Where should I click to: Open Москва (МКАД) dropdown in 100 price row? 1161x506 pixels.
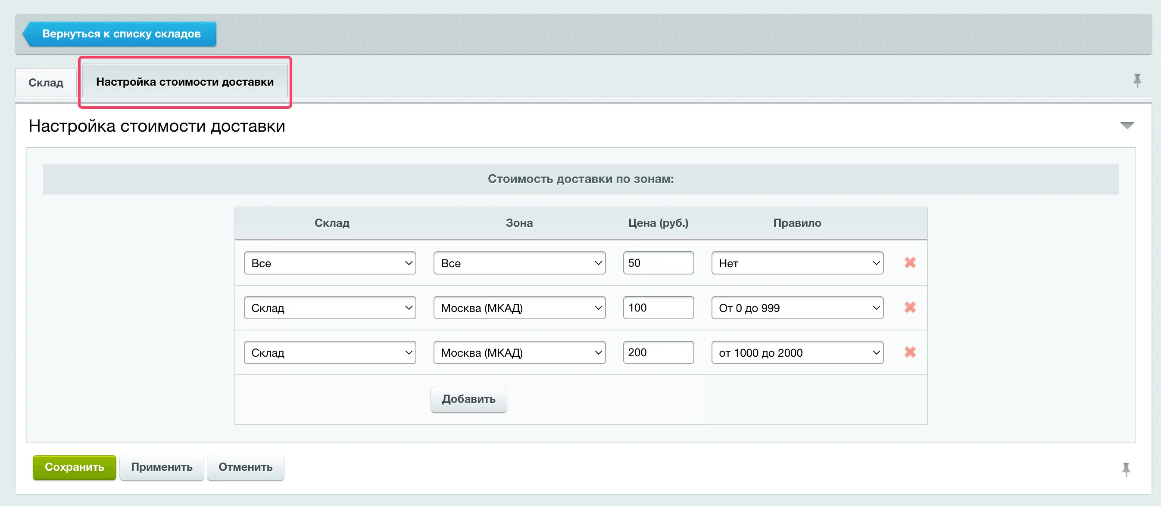(519, 308)
